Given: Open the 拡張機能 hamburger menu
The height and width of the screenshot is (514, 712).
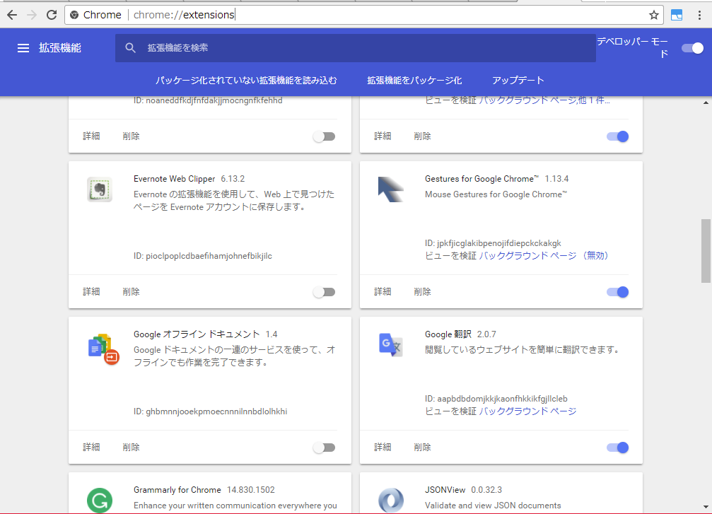Looking at the screenshot, I should (x=23, y=48).
